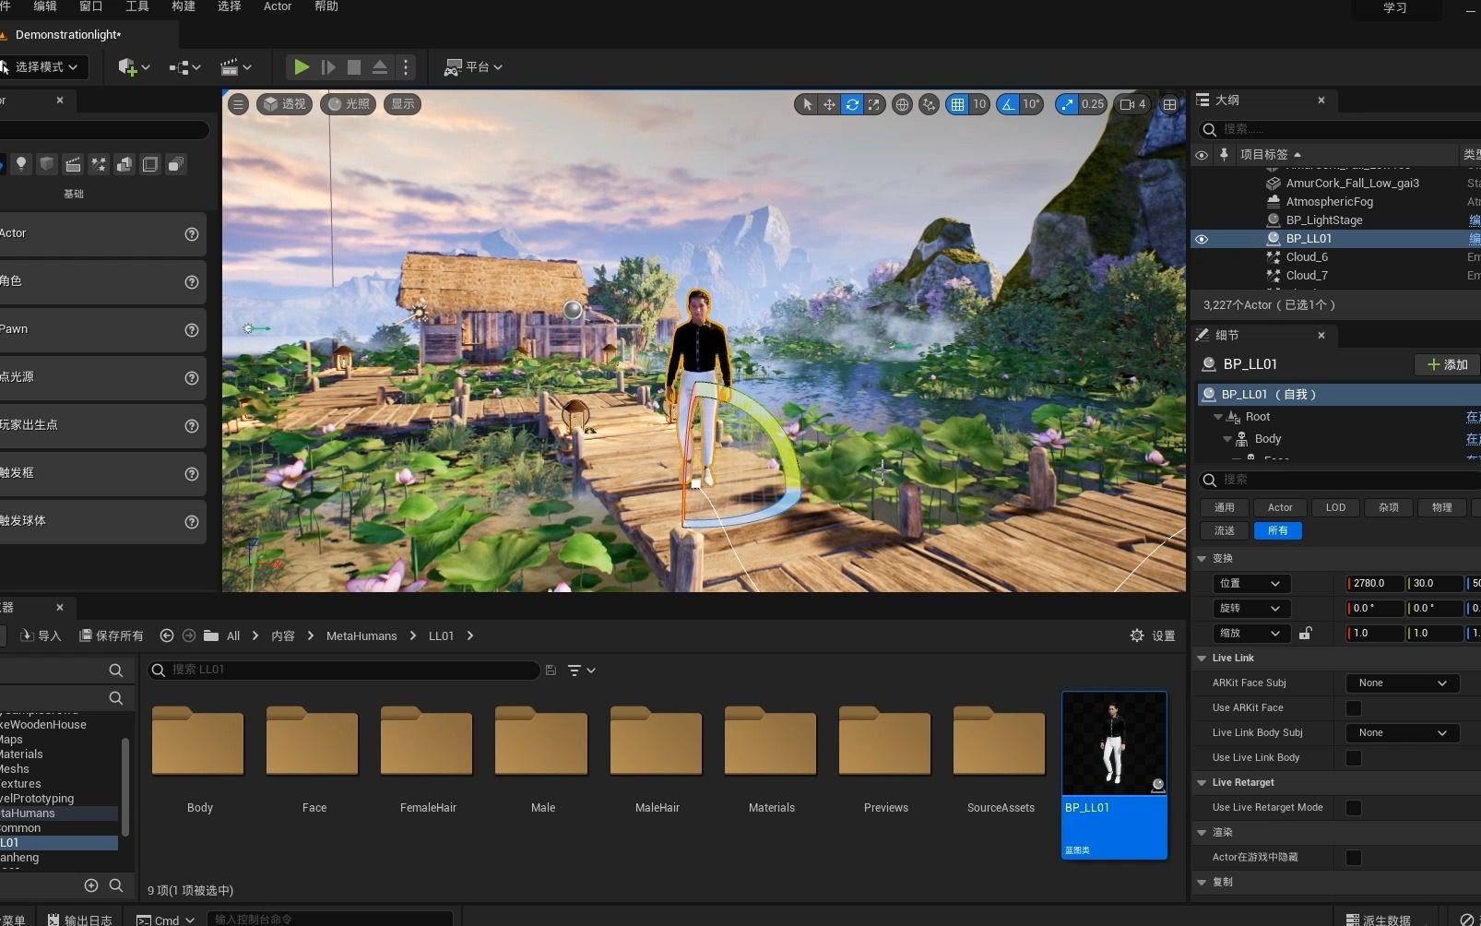Toggle lock on scale proportions
The width and height of the screenshot is (1481, 926).
[1305, 634]
